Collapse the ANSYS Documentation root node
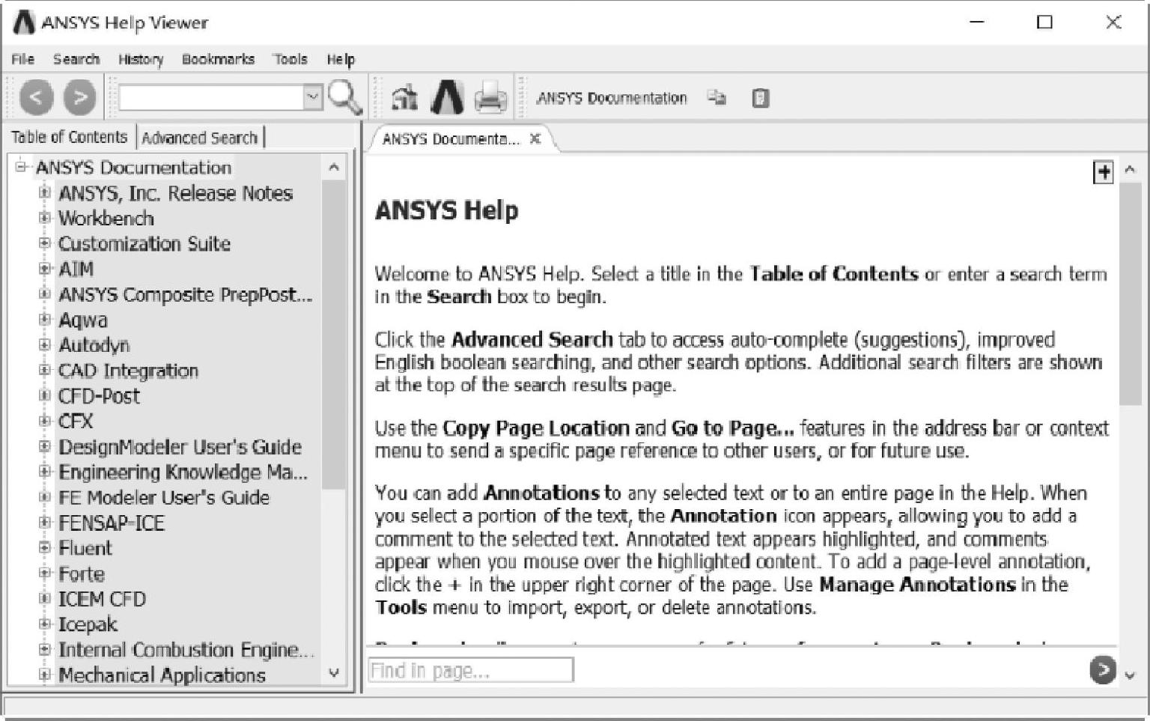1150x721 pixels. pos(21,167)
